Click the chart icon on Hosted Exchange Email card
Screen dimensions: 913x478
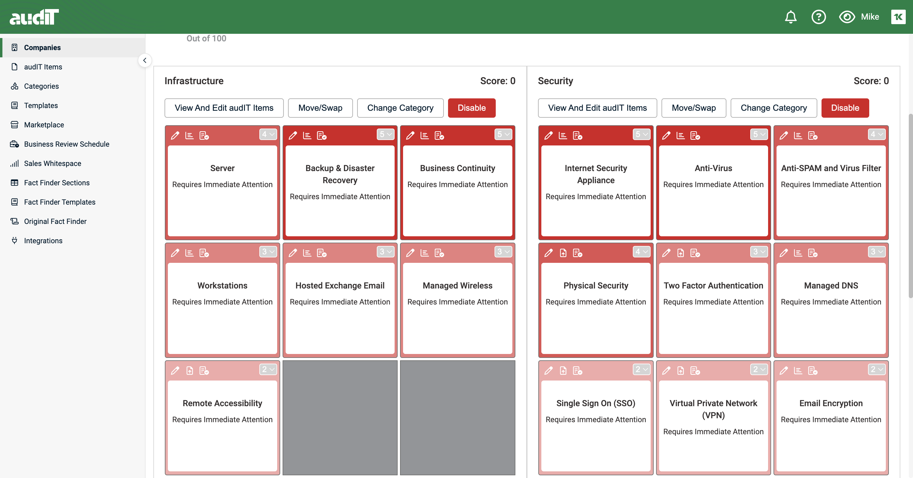click(x=307, y=253)
